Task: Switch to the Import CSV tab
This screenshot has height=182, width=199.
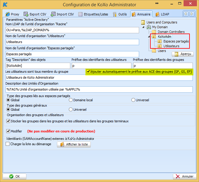Action: tap(62, 14)
